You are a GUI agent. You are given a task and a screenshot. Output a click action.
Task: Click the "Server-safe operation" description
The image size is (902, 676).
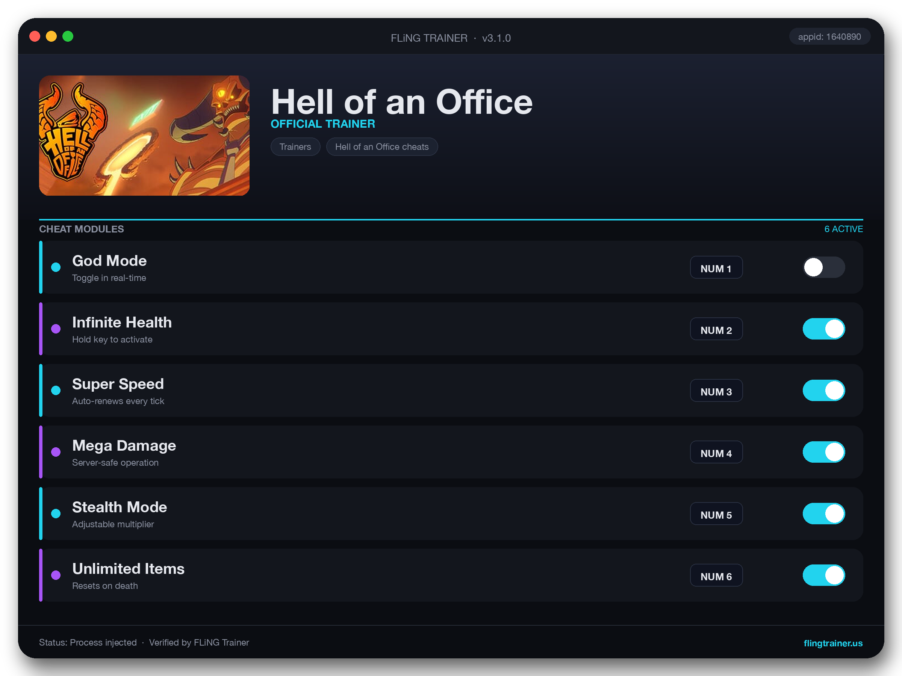pos(115,462)
